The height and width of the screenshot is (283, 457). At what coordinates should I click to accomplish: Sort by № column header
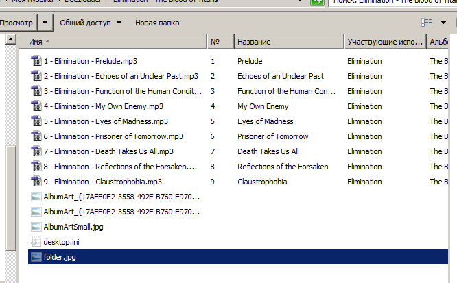[x=221, y=42]
